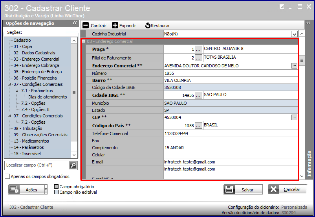Click the Campo não editável legend box
This screenshot has width=315, height=217.
[x=57, y=192]
